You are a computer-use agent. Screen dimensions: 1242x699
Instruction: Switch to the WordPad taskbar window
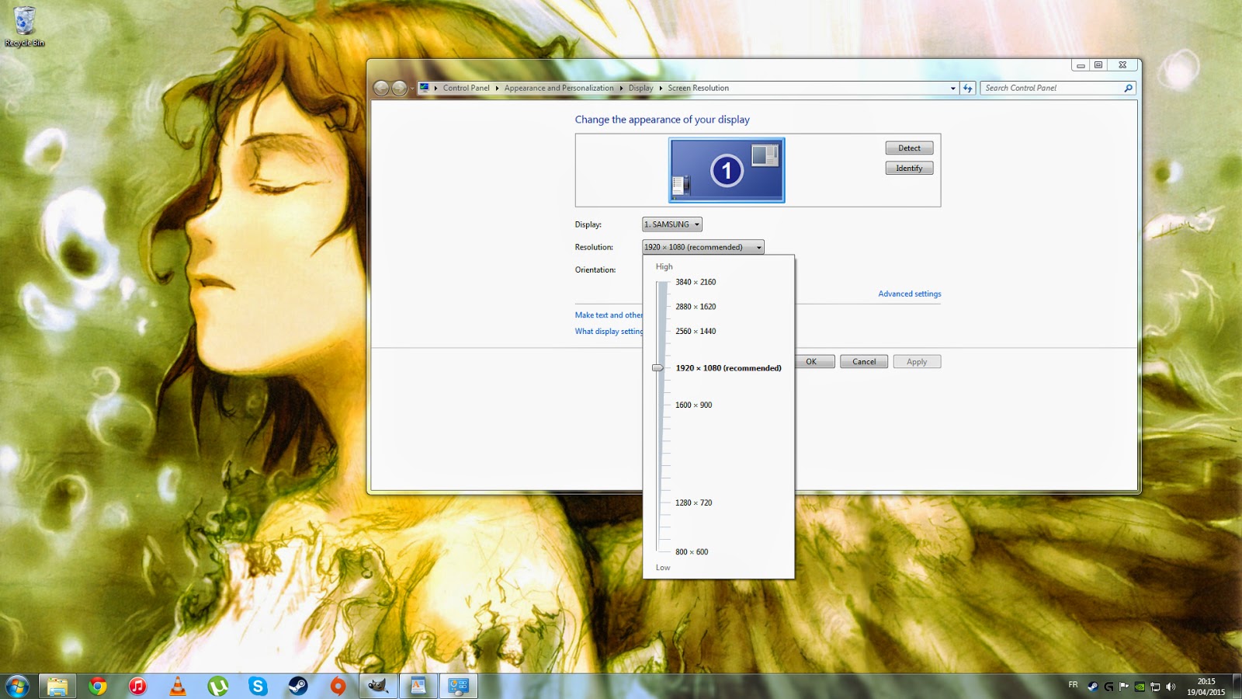click(418, 686)
